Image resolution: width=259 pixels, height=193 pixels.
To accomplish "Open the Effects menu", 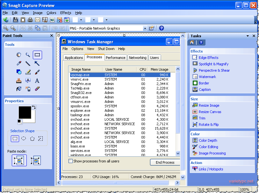I will tap(66, 13).
